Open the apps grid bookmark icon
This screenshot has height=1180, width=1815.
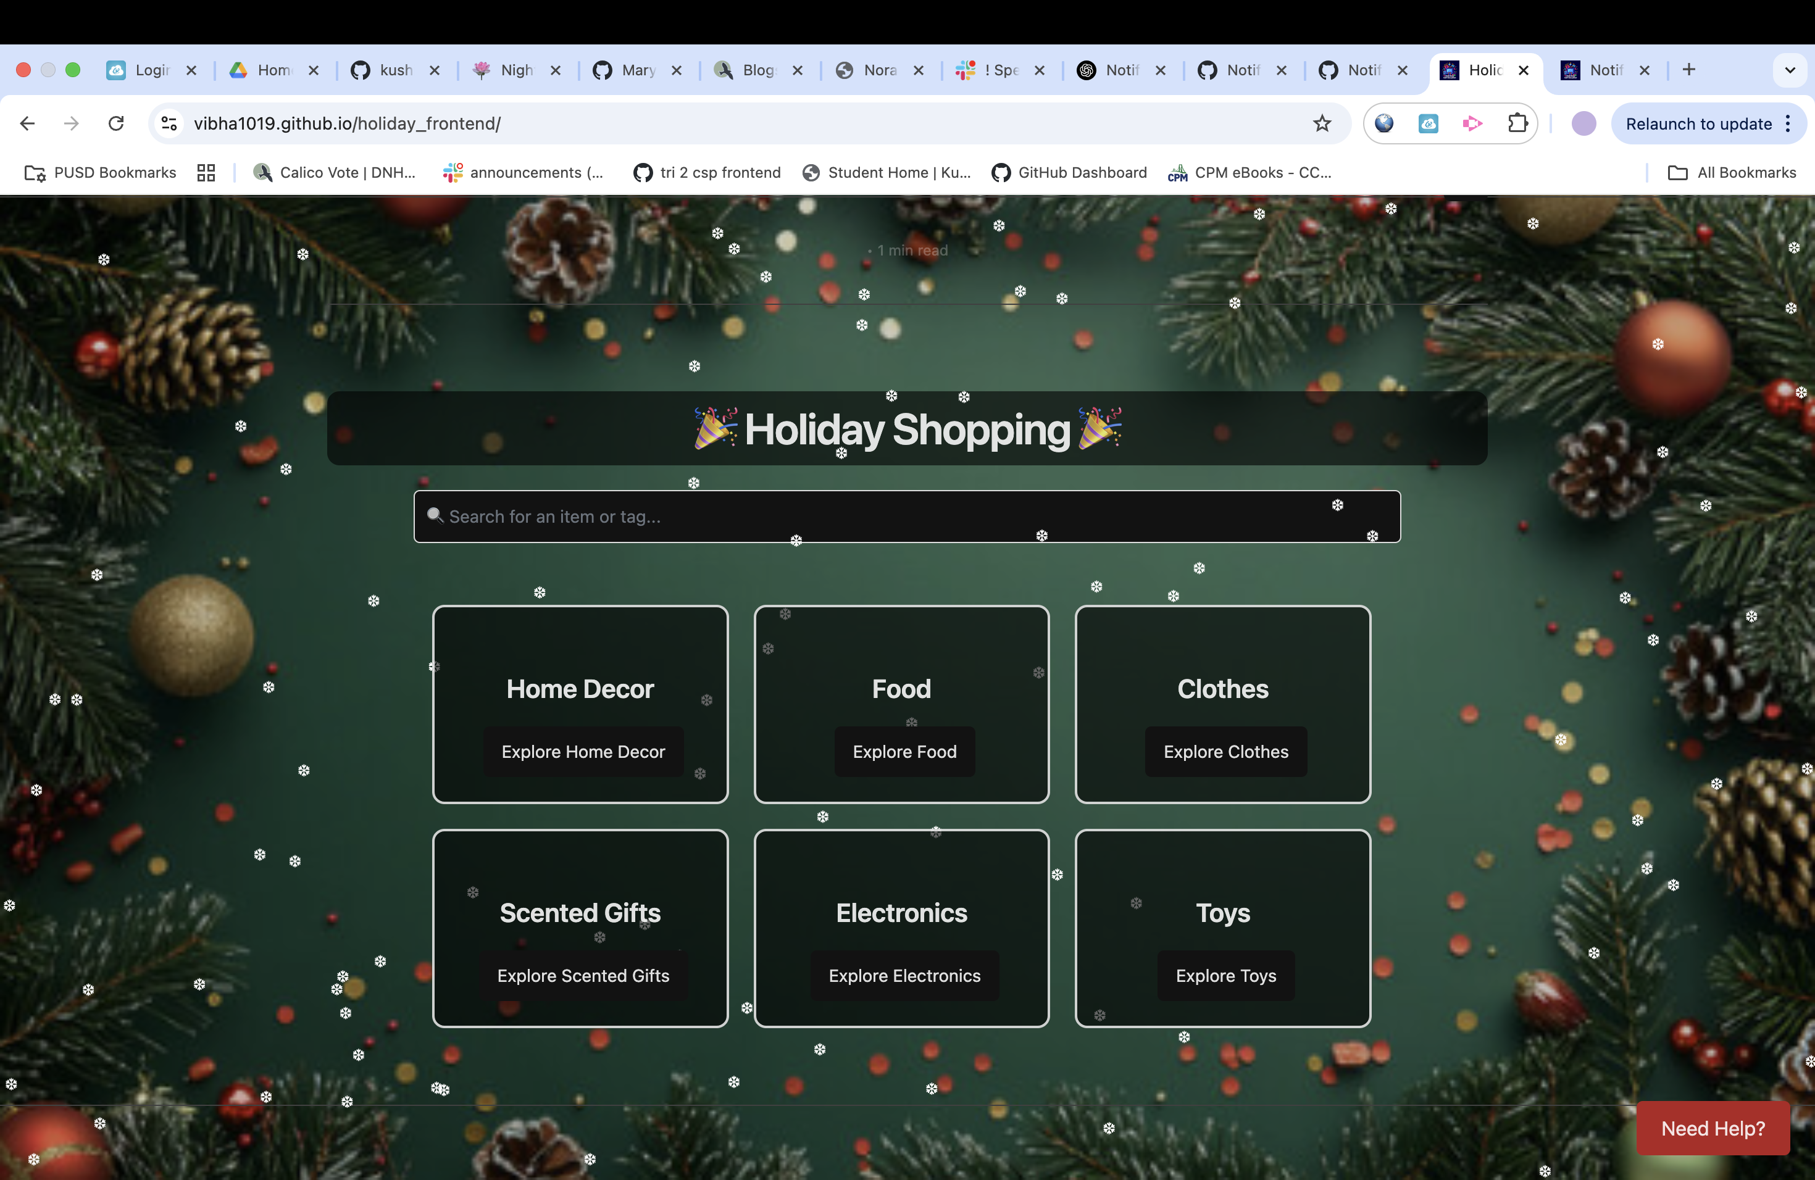206,173
